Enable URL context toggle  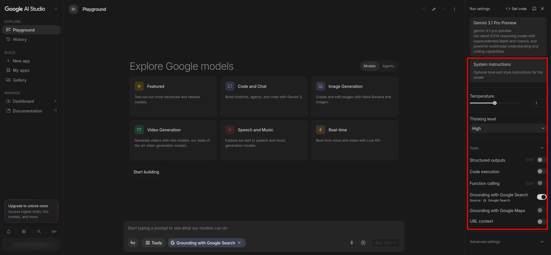542,222
